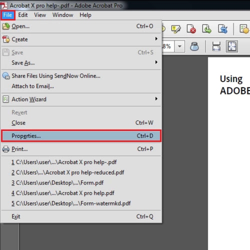Image resolution: width=250 pixels, height=250 pixels.
Task: Open recent file 1 Acrobat X pro help-.pdf
Action: (81, 162)
